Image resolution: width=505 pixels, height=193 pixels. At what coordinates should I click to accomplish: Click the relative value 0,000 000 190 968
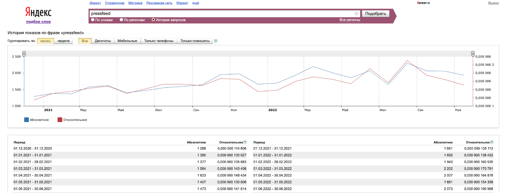479,189
